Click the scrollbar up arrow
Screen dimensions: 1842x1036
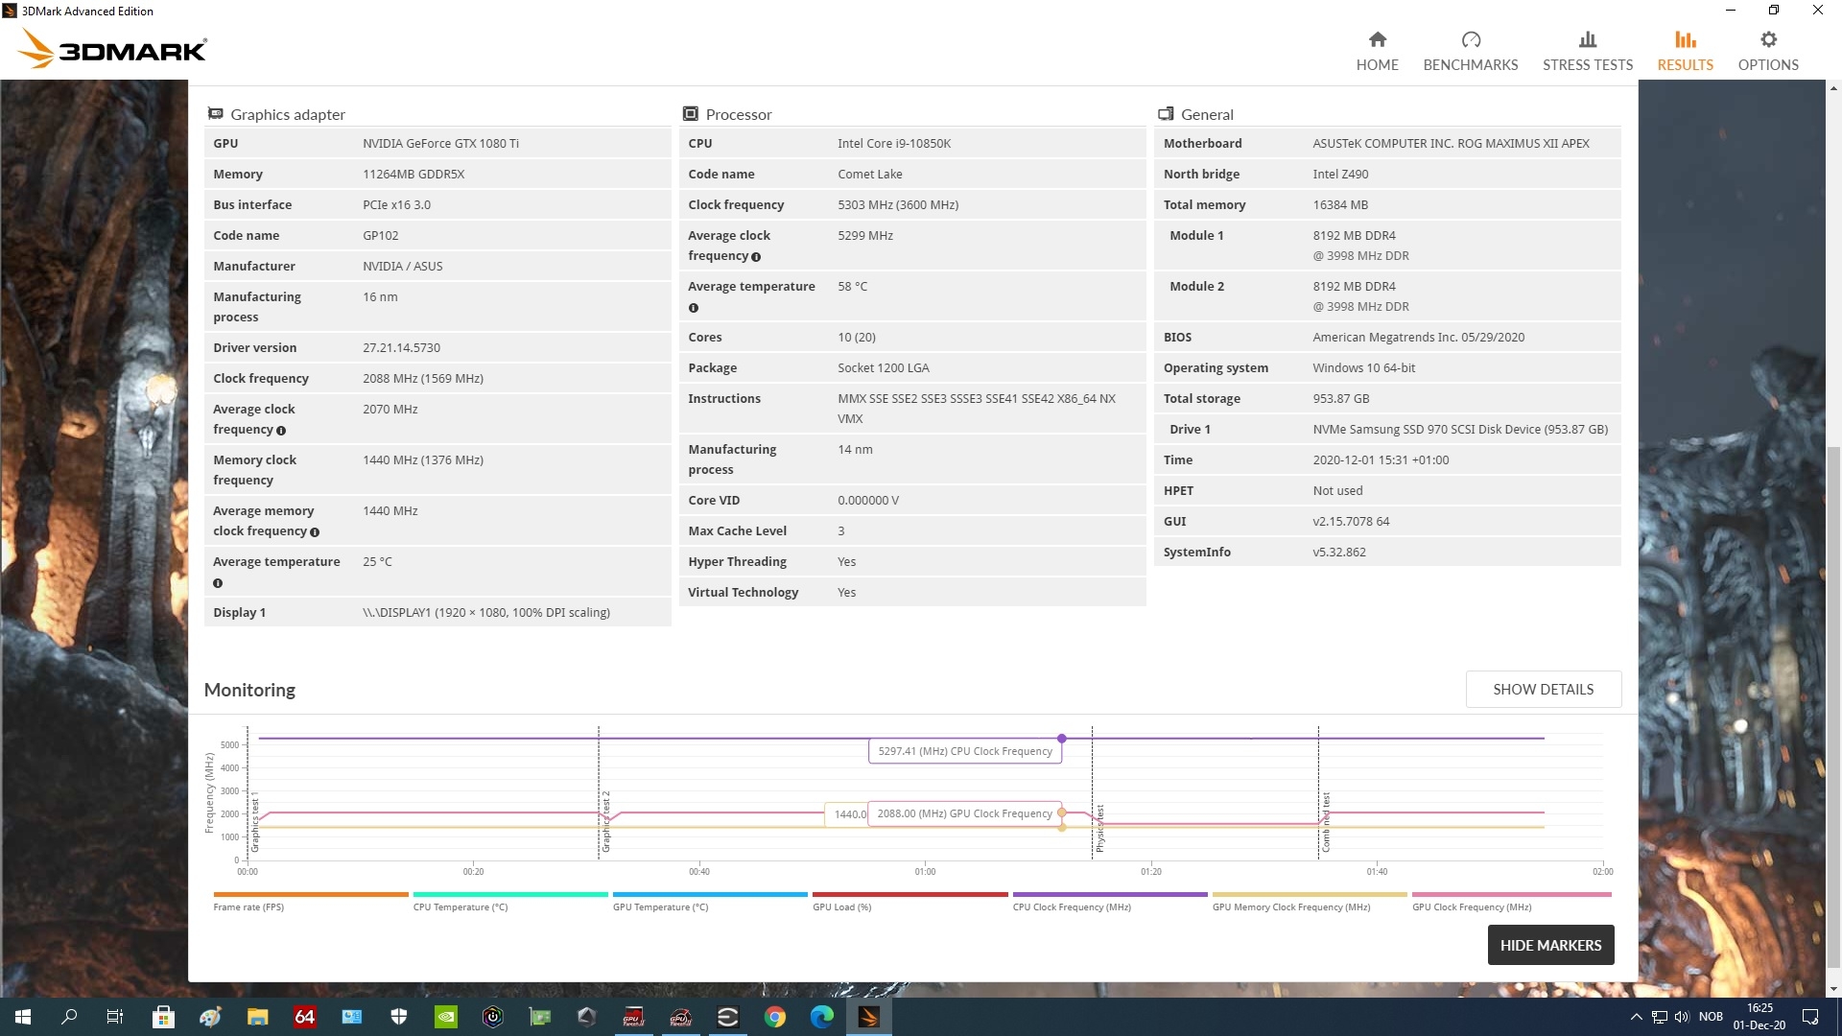tap(1833, 88)
